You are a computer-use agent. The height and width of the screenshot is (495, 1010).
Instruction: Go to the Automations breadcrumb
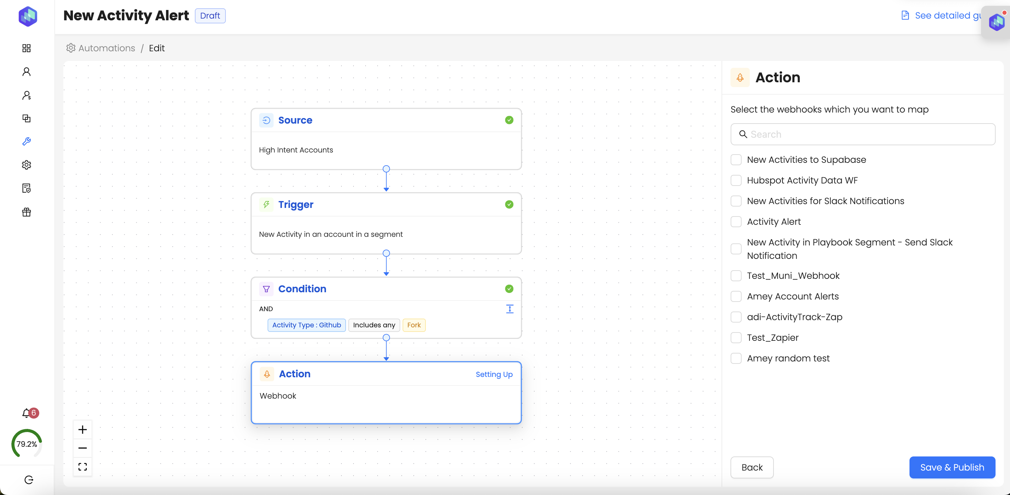[106, 48]
